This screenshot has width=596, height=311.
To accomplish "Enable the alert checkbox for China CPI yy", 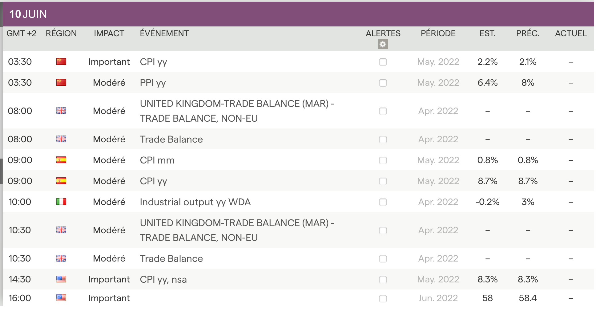I will click(383, 62).
